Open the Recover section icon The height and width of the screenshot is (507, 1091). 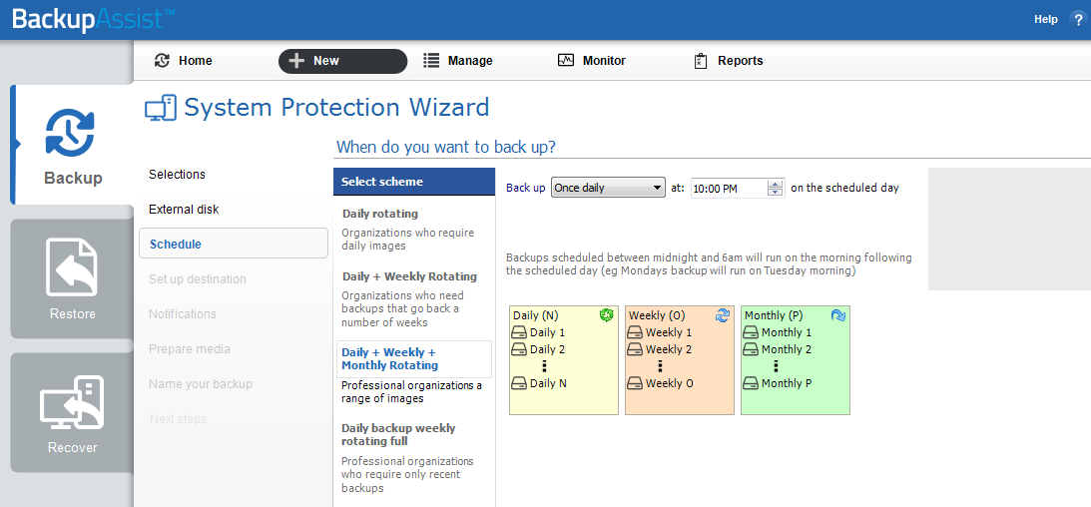[x=72, y=403]
